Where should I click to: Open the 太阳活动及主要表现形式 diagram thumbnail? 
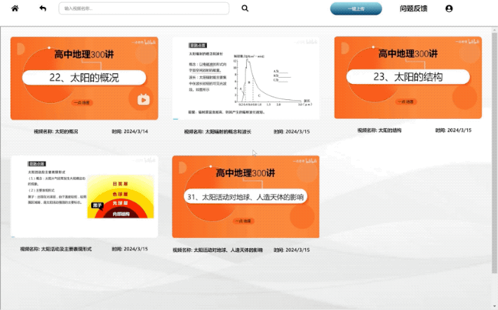coord(84,197)
